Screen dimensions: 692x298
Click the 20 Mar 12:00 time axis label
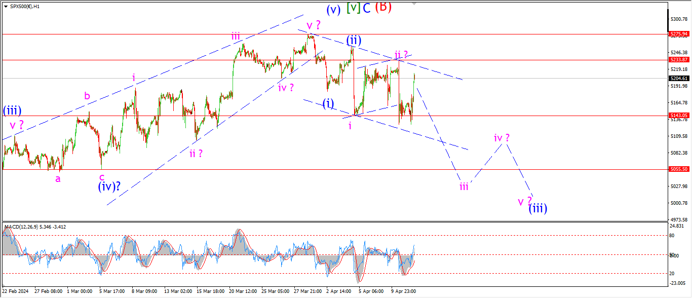(243, 291)
